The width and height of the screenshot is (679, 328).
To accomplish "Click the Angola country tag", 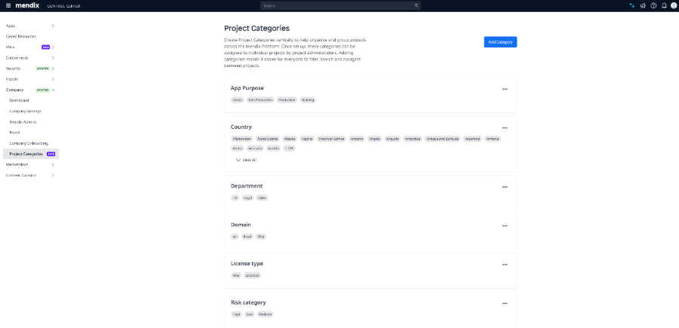I will pyautogui.click(x=374, y=139).
